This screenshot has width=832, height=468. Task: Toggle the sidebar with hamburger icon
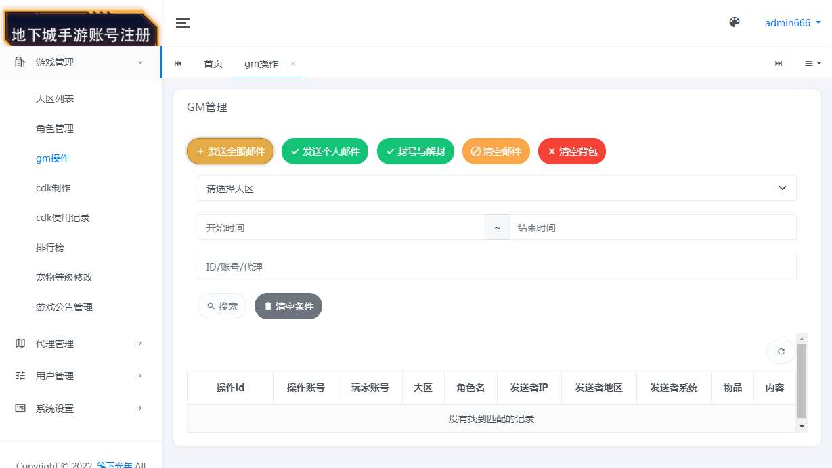click(182, 23)
